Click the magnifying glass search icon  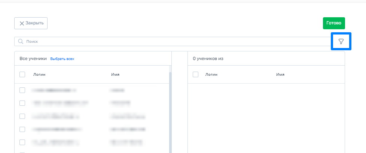tap(21, 41)
